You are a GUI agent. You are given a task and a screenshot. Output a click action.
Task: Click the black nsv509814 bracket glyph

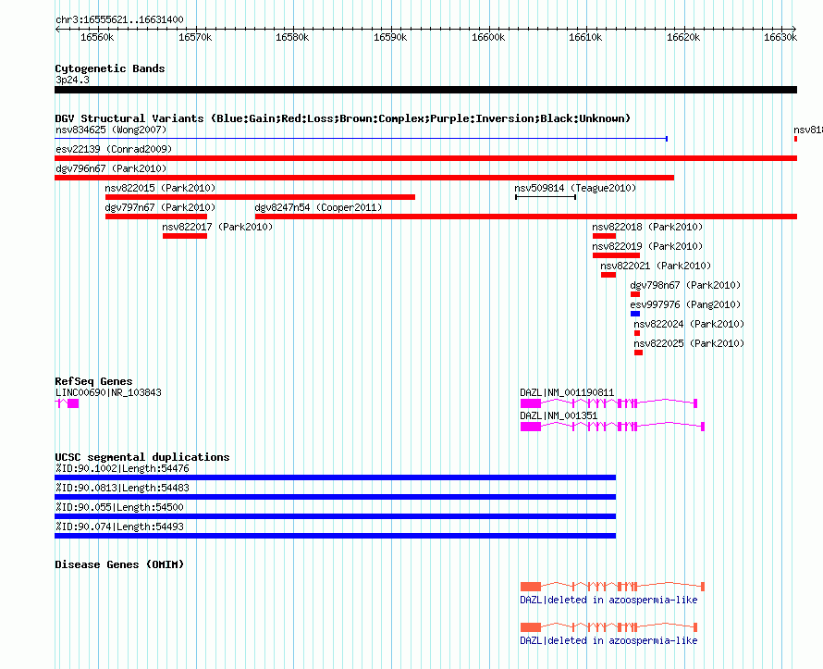coord(546,197)
